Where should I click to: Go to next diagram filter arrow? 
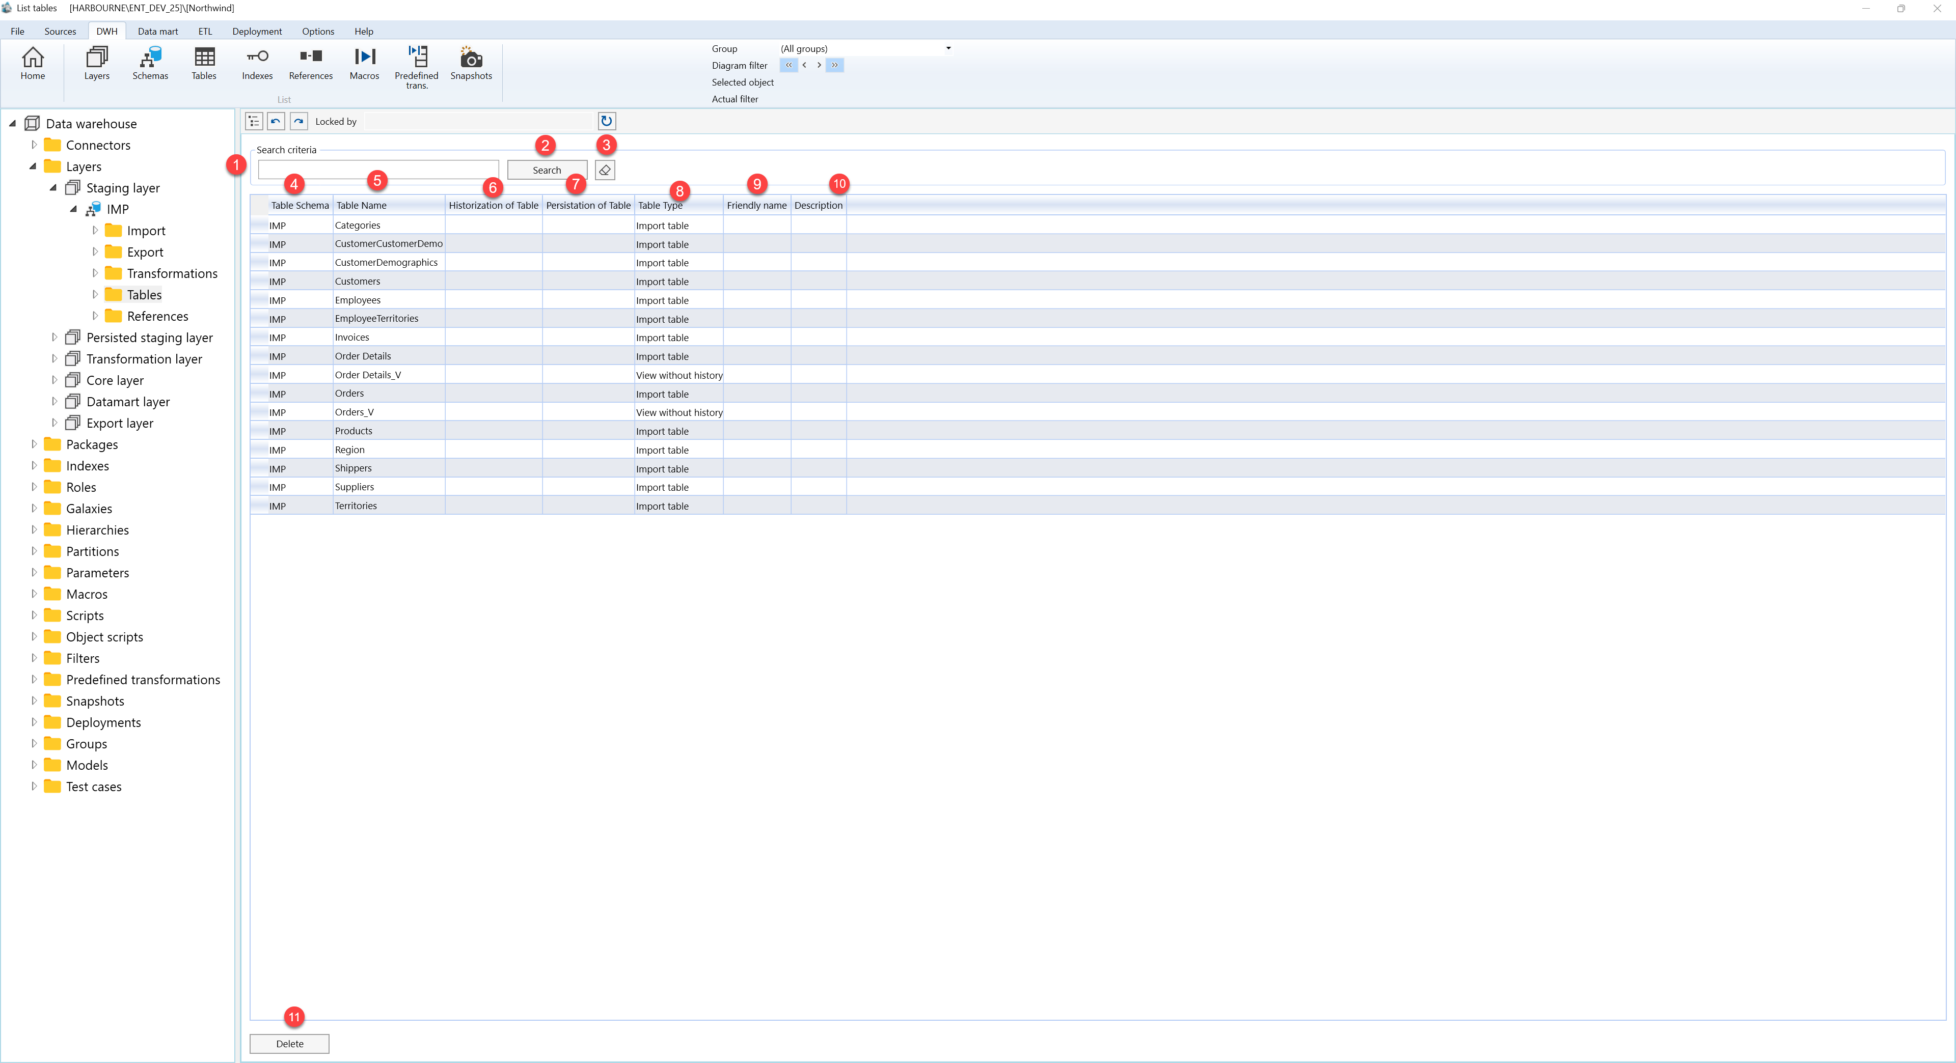tap(819, 65)
